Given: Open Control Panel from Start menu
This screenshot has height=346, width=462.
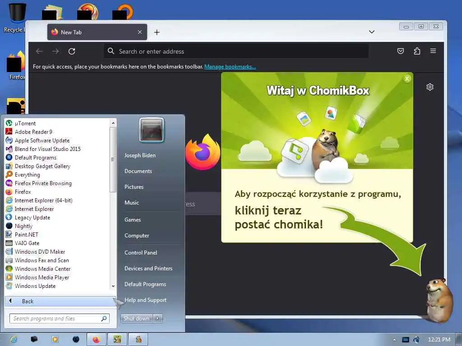Looking at the screenshot, I should click(x=141, y=253).
